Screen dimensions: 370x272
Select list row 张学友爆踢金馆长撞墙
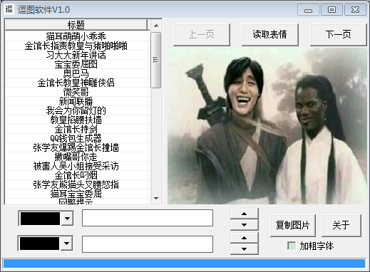76,147
